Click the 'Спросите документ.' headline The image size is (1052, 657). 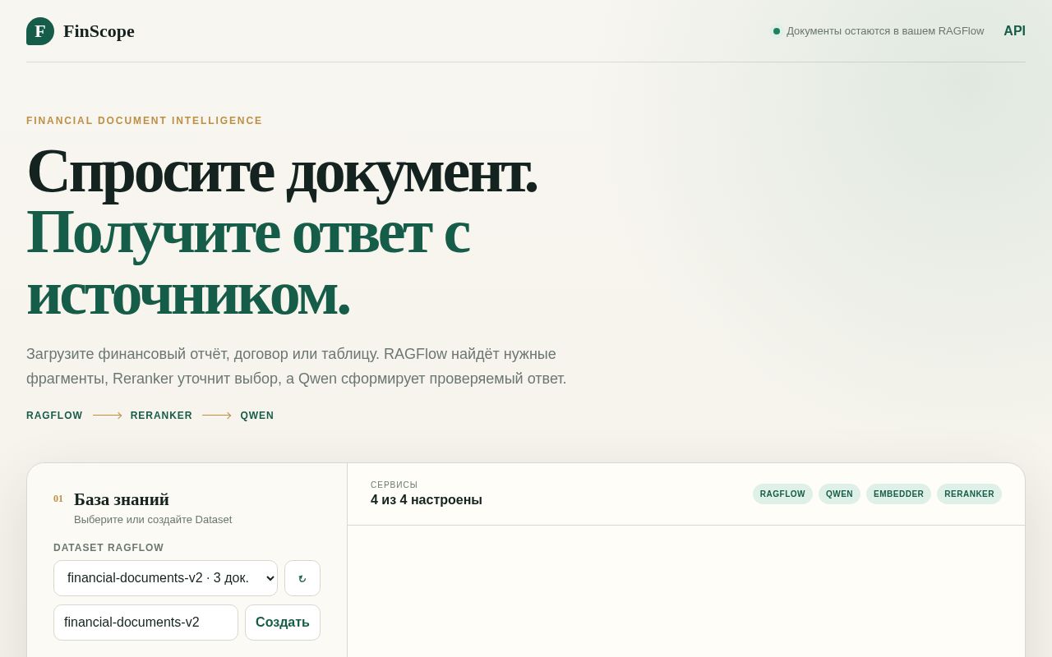tap(282, 170)
